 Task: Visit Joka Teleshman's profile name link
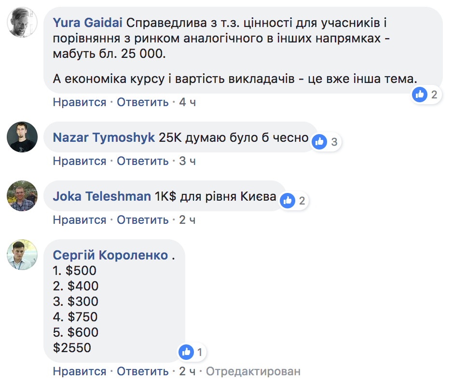[x=102, y=196]
